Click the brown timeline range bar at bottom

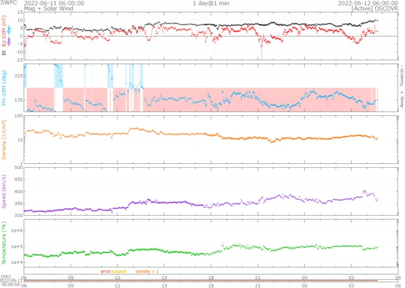[x=201, y=280]
